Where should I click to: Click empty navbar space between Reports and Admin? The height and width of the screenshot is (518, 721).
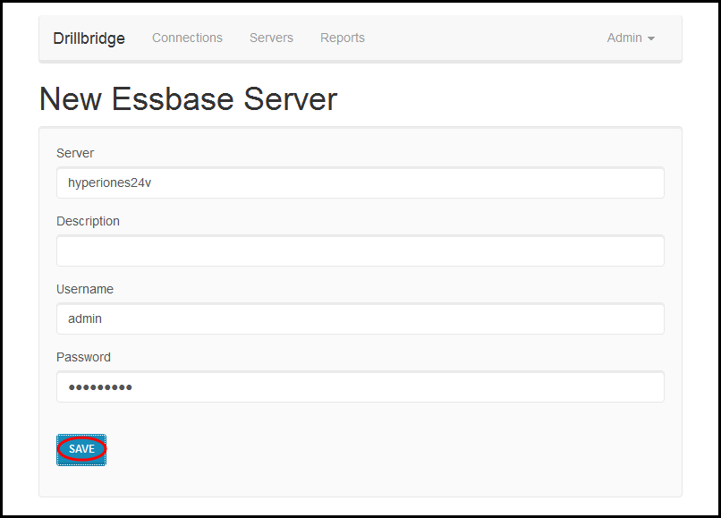click(483, 38)
